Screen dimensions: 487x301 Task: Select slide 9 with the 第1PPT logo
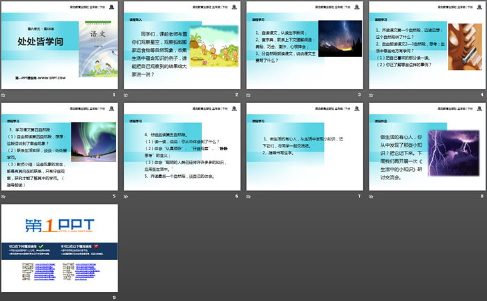point(60,248)
